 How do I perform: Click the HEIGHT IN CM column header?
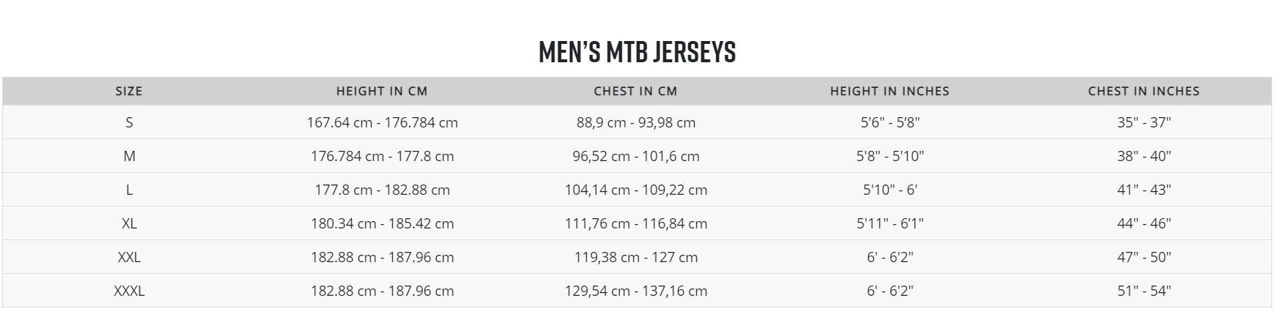coord(382,92)
